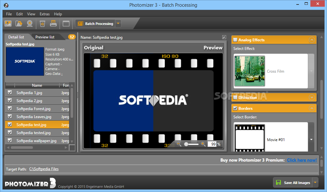Click the zoom in magnifier icon
327x192 pixels.
pyautogui.click(x=203, y=144)
